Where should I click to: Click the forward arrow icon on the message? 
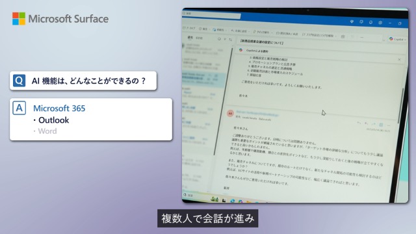pos(374,124)
